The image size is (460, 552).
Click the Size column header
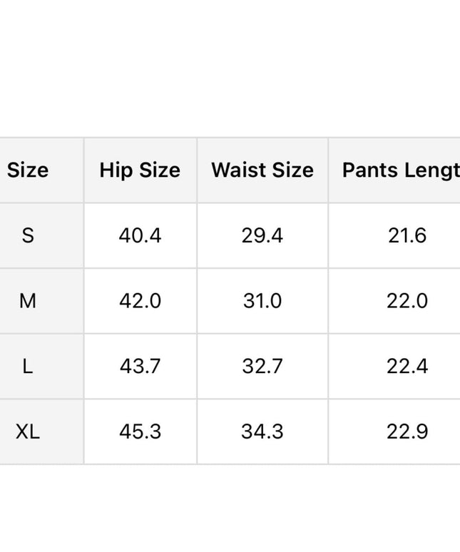pos(28,170)
